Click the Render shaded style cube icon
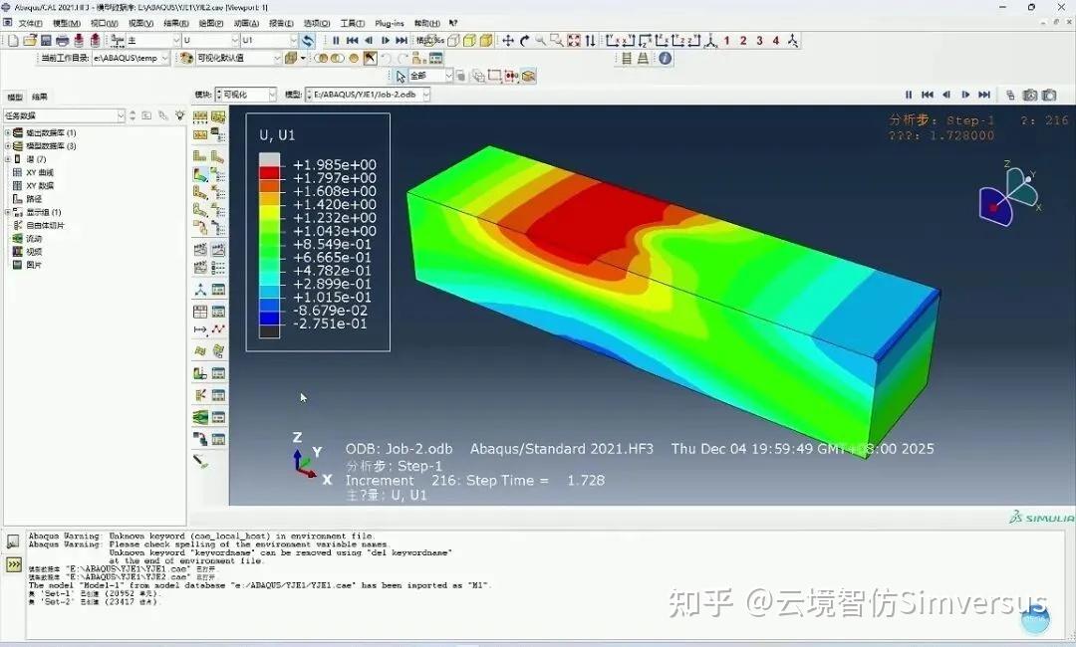 [486, 41]
